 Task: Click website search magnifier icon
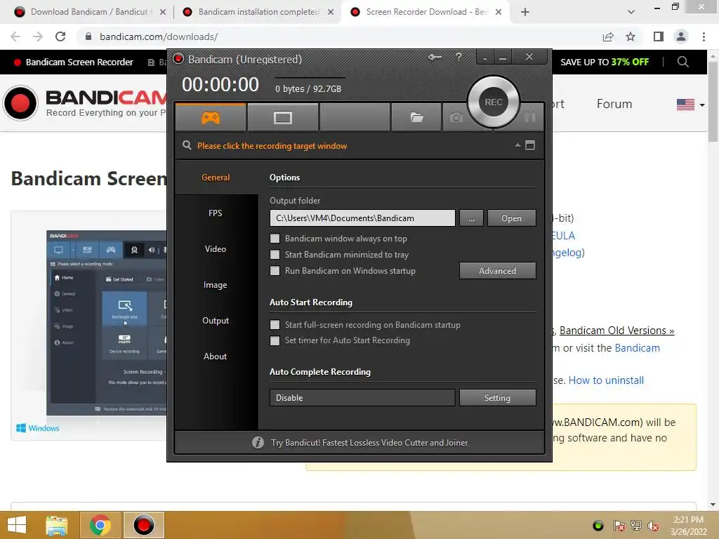tap(682, 62)
